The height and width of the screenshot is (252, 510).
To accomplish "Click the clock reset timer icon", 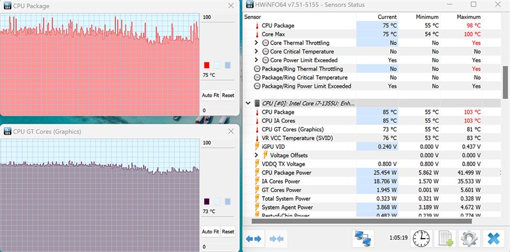I will 421,239.
